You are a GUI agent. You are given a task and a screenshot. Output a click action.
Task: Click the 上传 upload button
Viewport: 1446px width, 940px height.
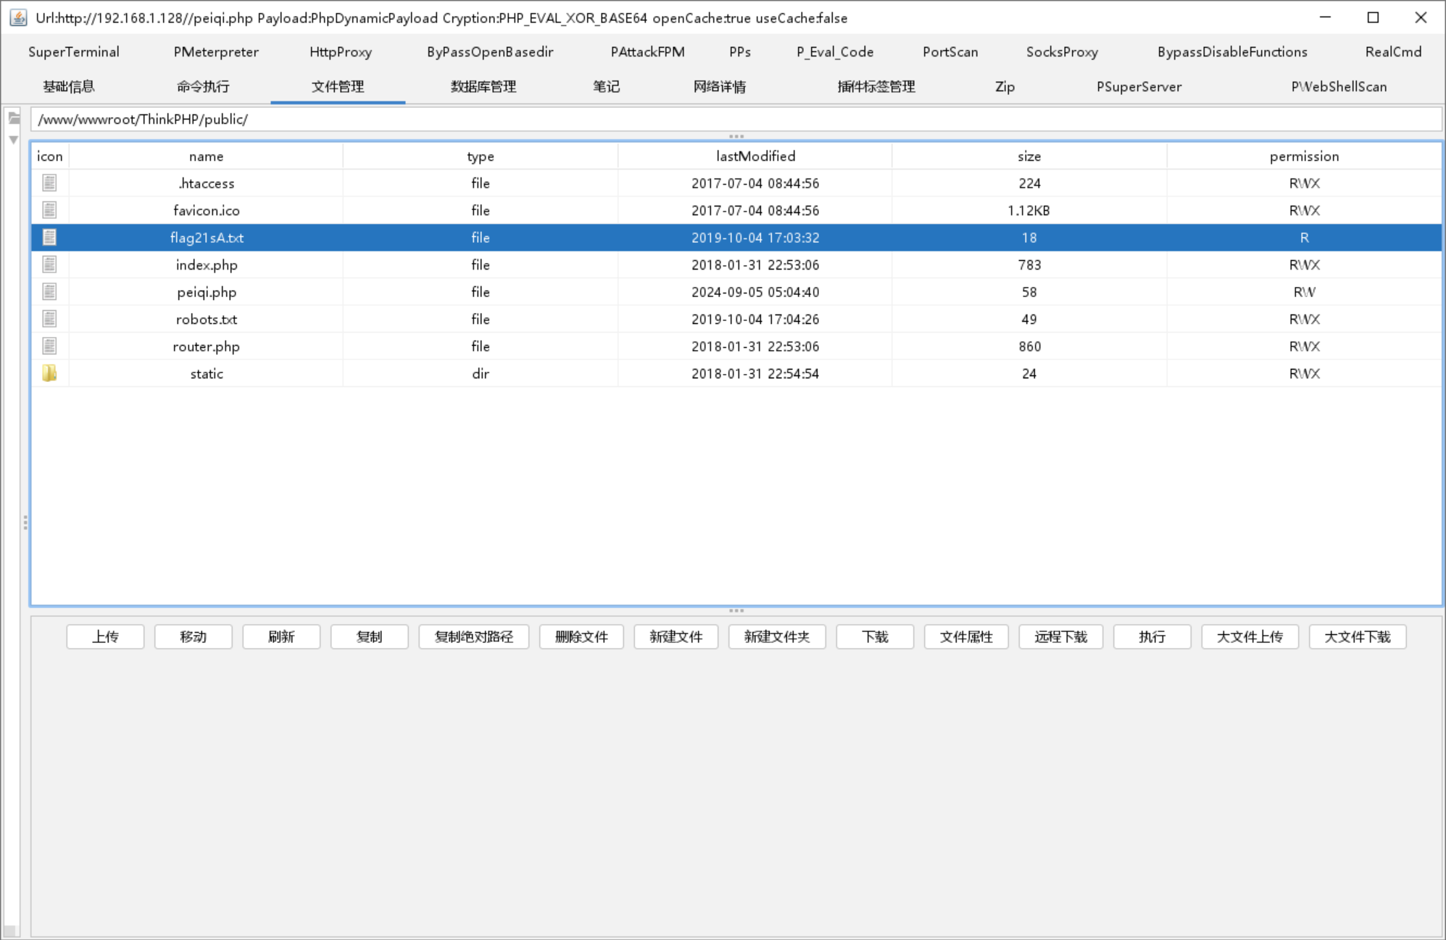tap(105, 637)
